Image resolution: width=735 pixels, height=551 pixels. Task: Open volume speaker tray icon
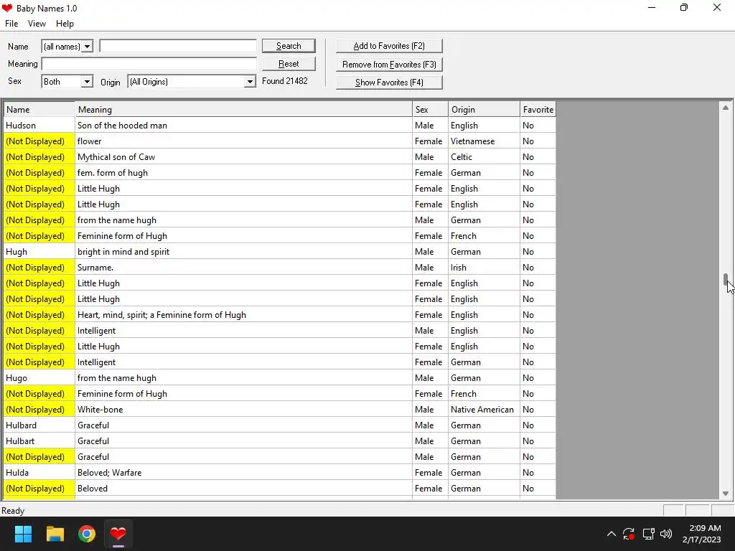coord(665,534)
